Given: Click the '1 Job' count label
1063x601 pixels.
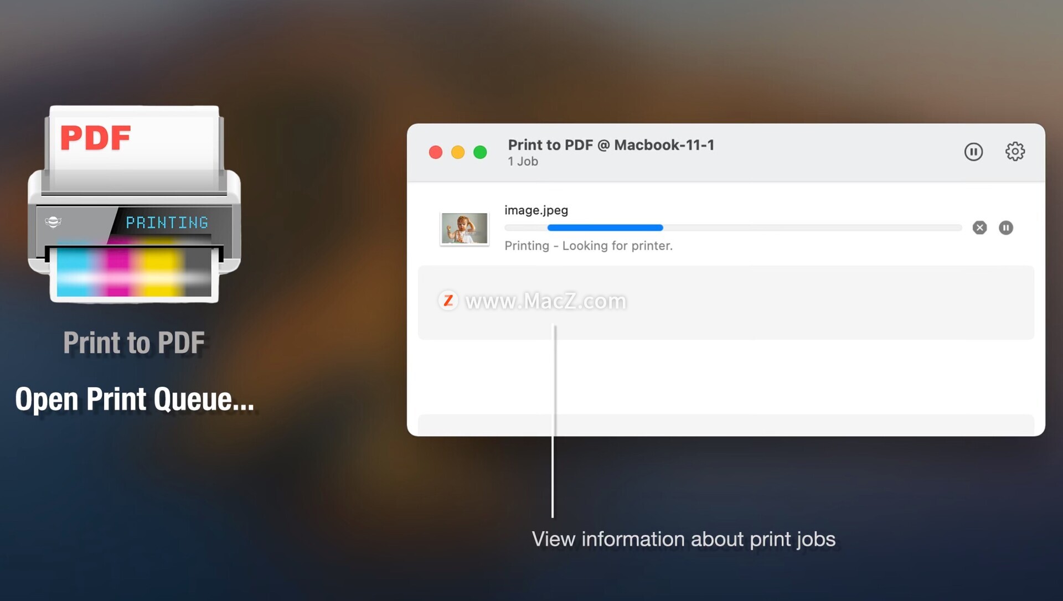Looking at the screenshot, I should coord(523,162).
